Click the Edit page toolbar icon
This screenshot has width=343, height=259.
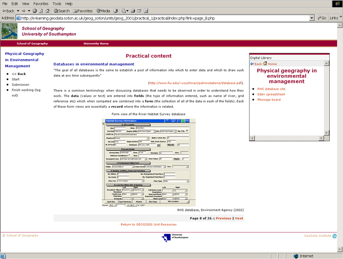(139, 11)
